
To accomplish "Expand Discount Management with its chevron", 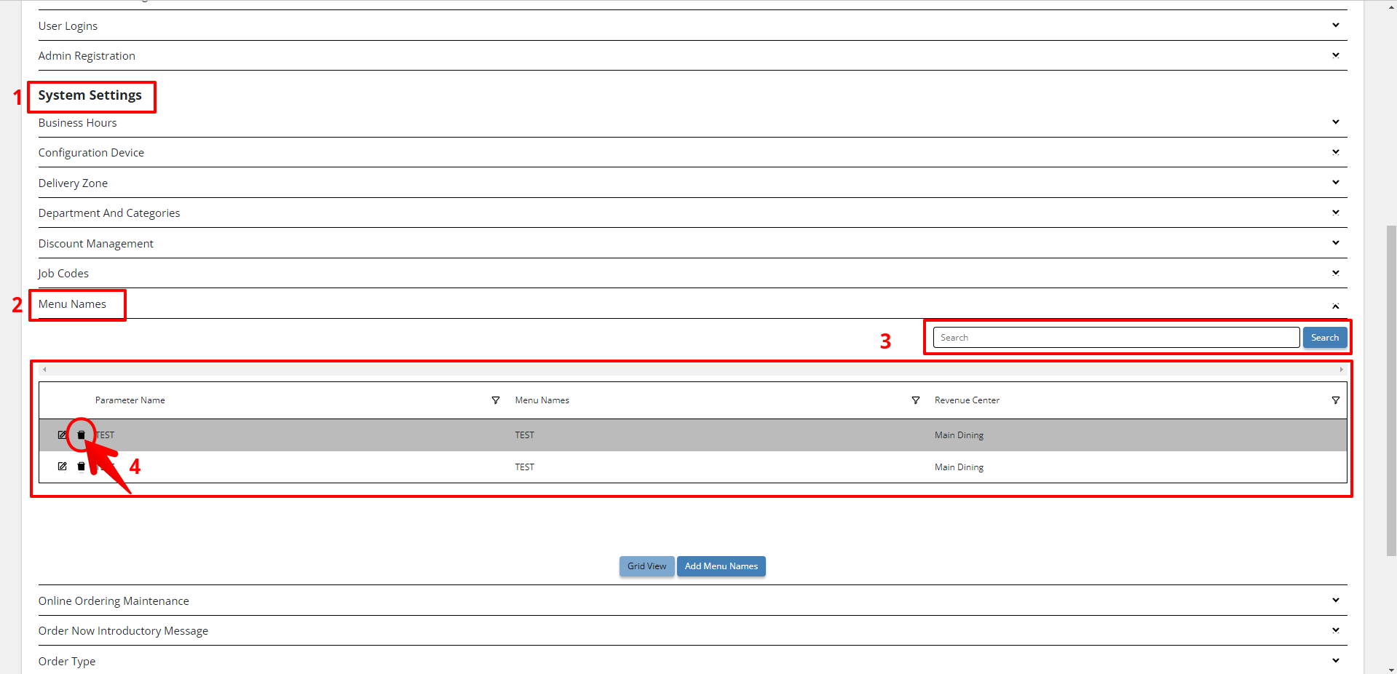I will pos(1335,243).
